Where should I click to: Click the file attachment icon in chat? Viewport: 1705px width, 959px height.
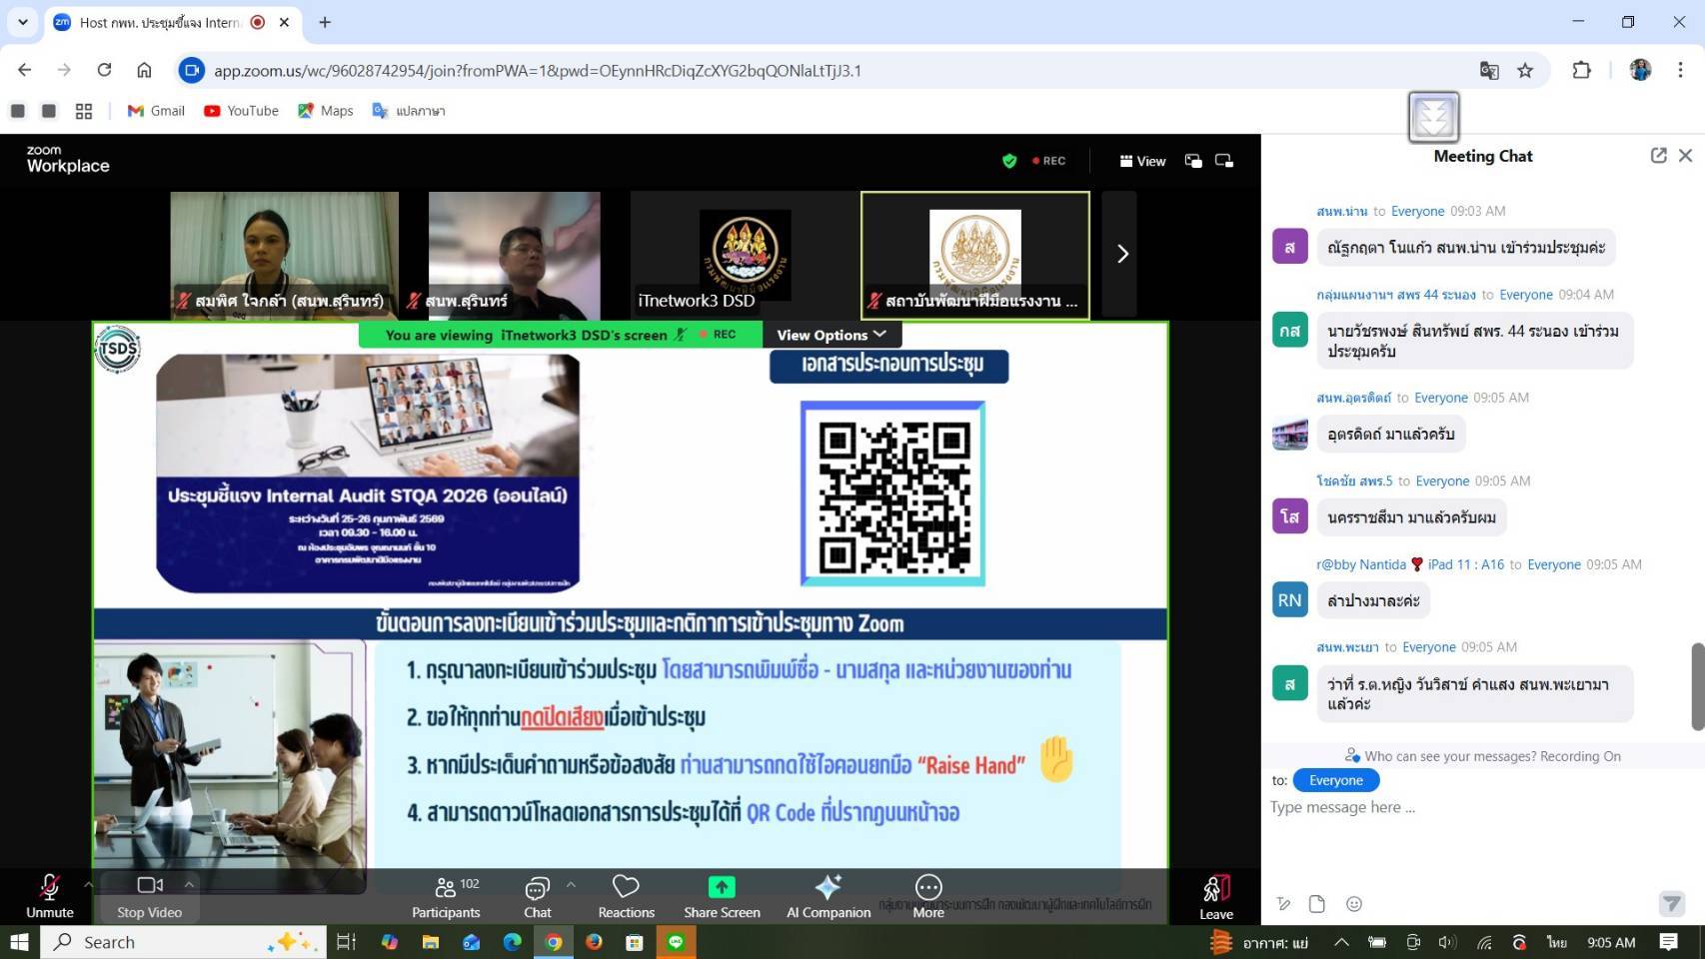pyautogui.click(x=1317, y=904)
